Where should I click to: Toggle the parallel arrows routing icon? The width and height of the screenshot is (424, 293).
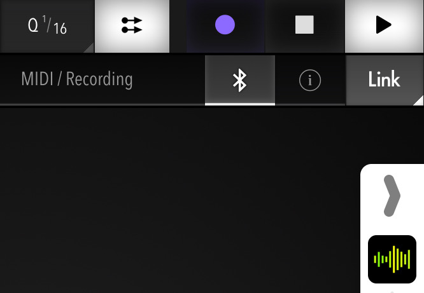point(132,25)
